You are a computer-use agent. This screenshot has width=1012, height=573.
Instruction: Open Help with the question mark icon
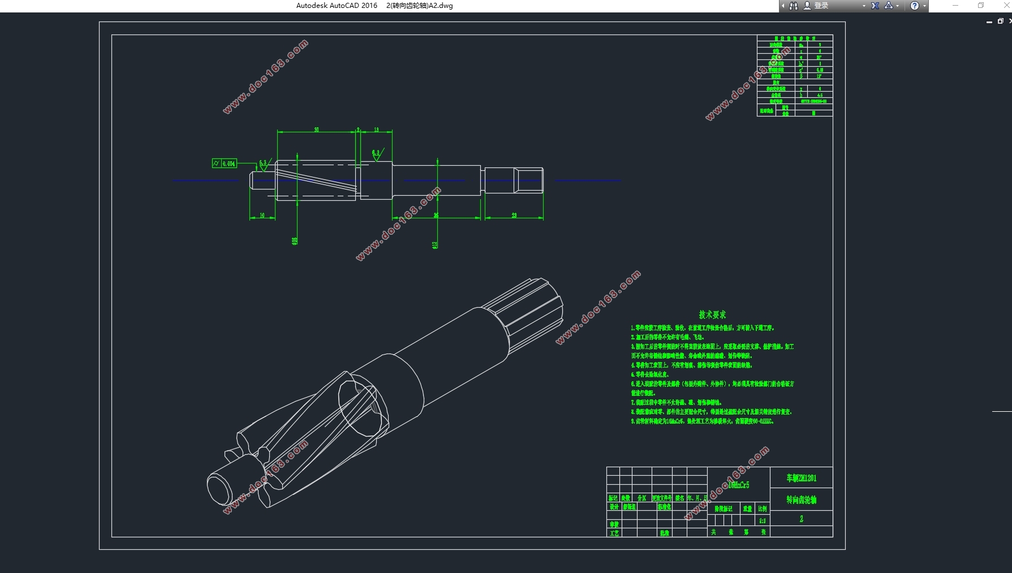pos(915,6)
